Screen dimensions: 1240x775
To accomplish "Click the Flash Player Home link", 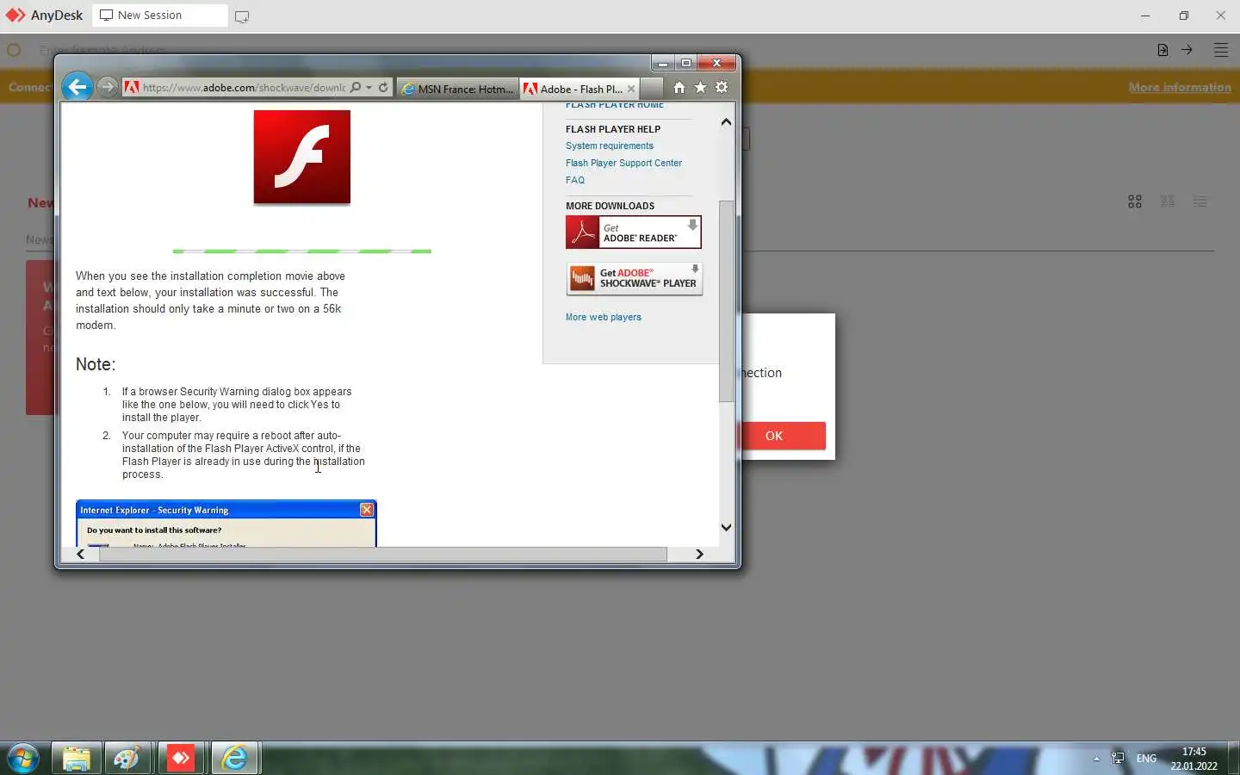I will 615,105.
